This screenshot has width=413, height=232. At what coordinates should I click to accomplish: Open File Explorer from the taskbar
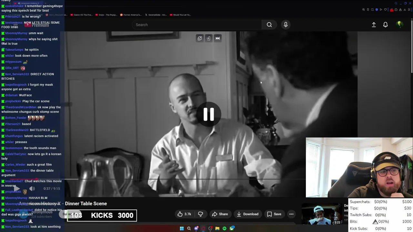tap(217, 228)
